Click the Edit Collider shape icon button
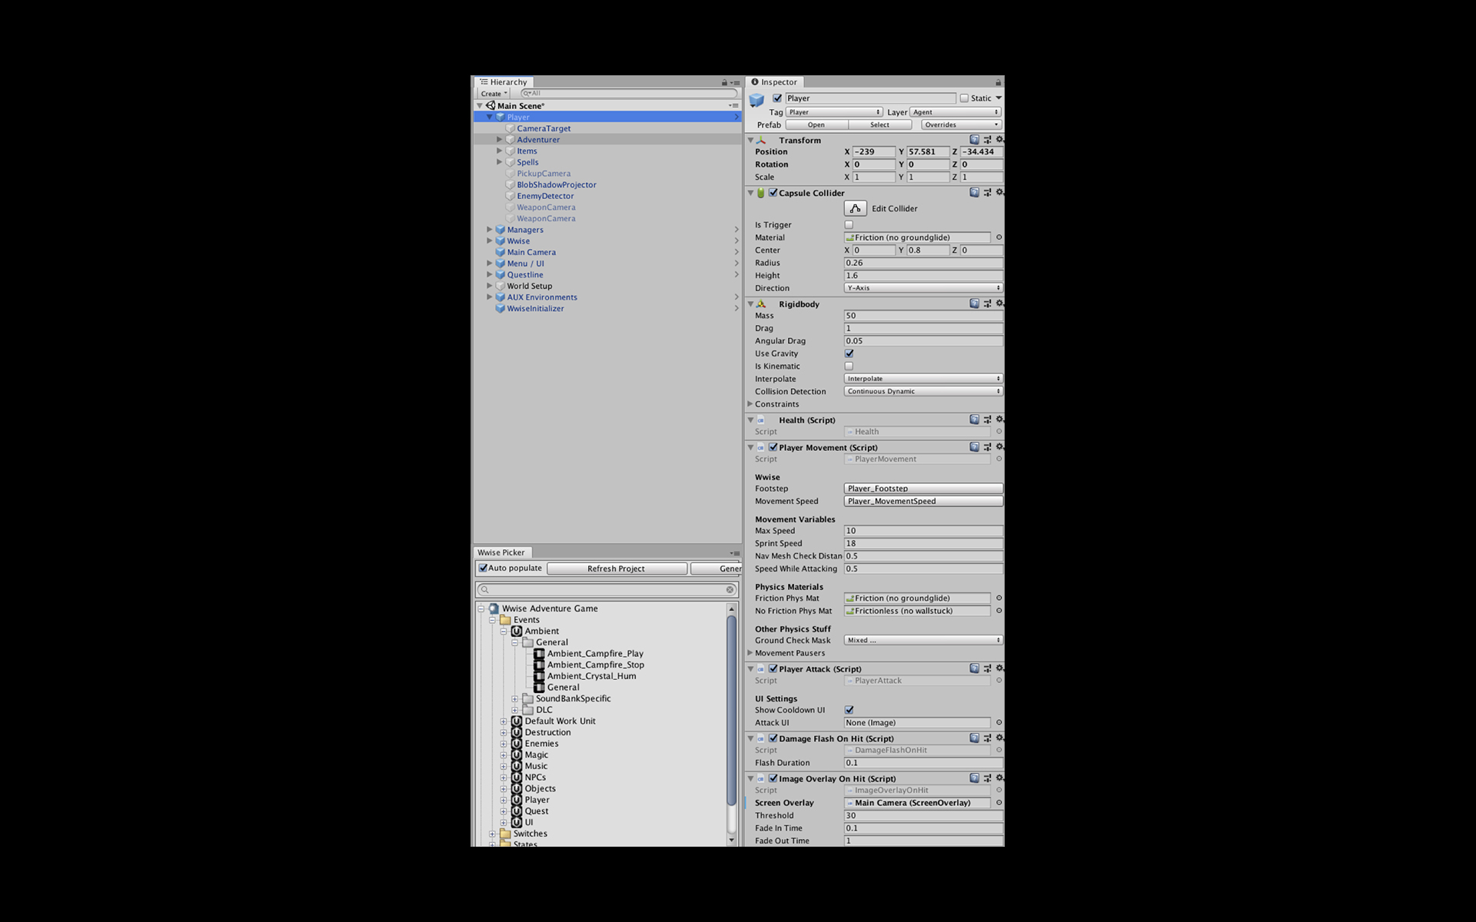Image resolution: width=1476 pixels, height=922 pixels. (x=855, y=208)
